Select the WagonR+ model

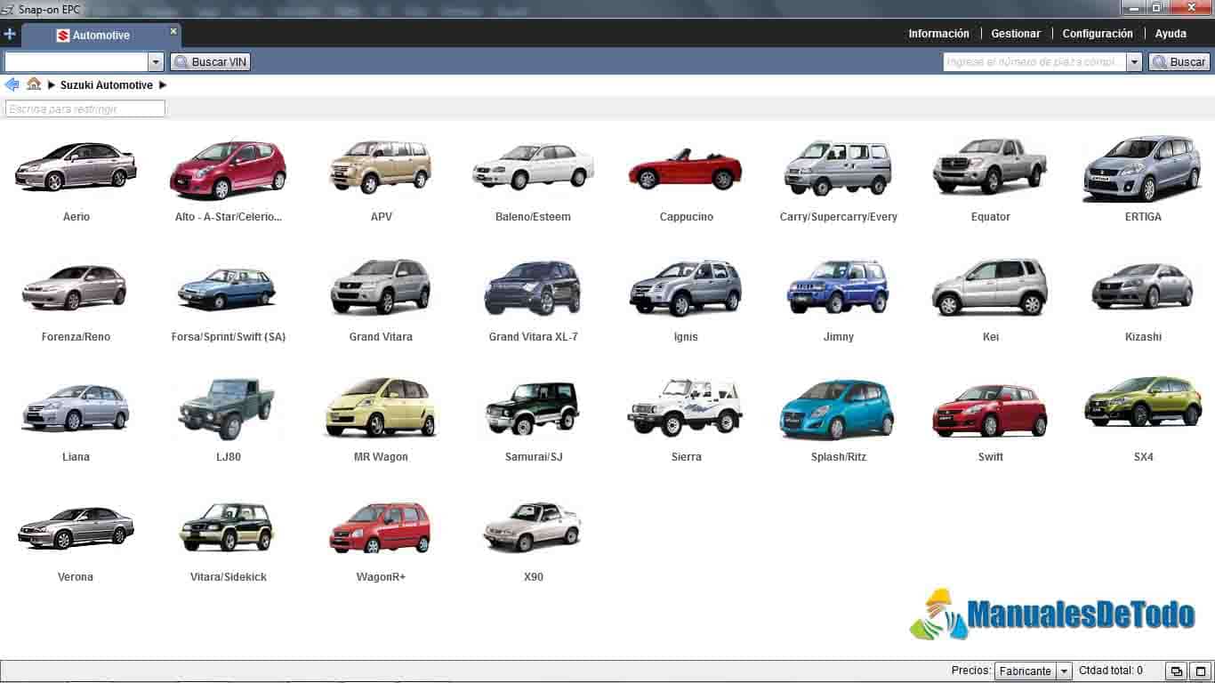click(381, 540)
